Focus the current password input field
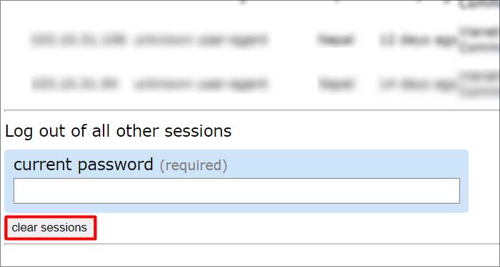This screenshot has height=267, width=500. click(x=236, y=191)
